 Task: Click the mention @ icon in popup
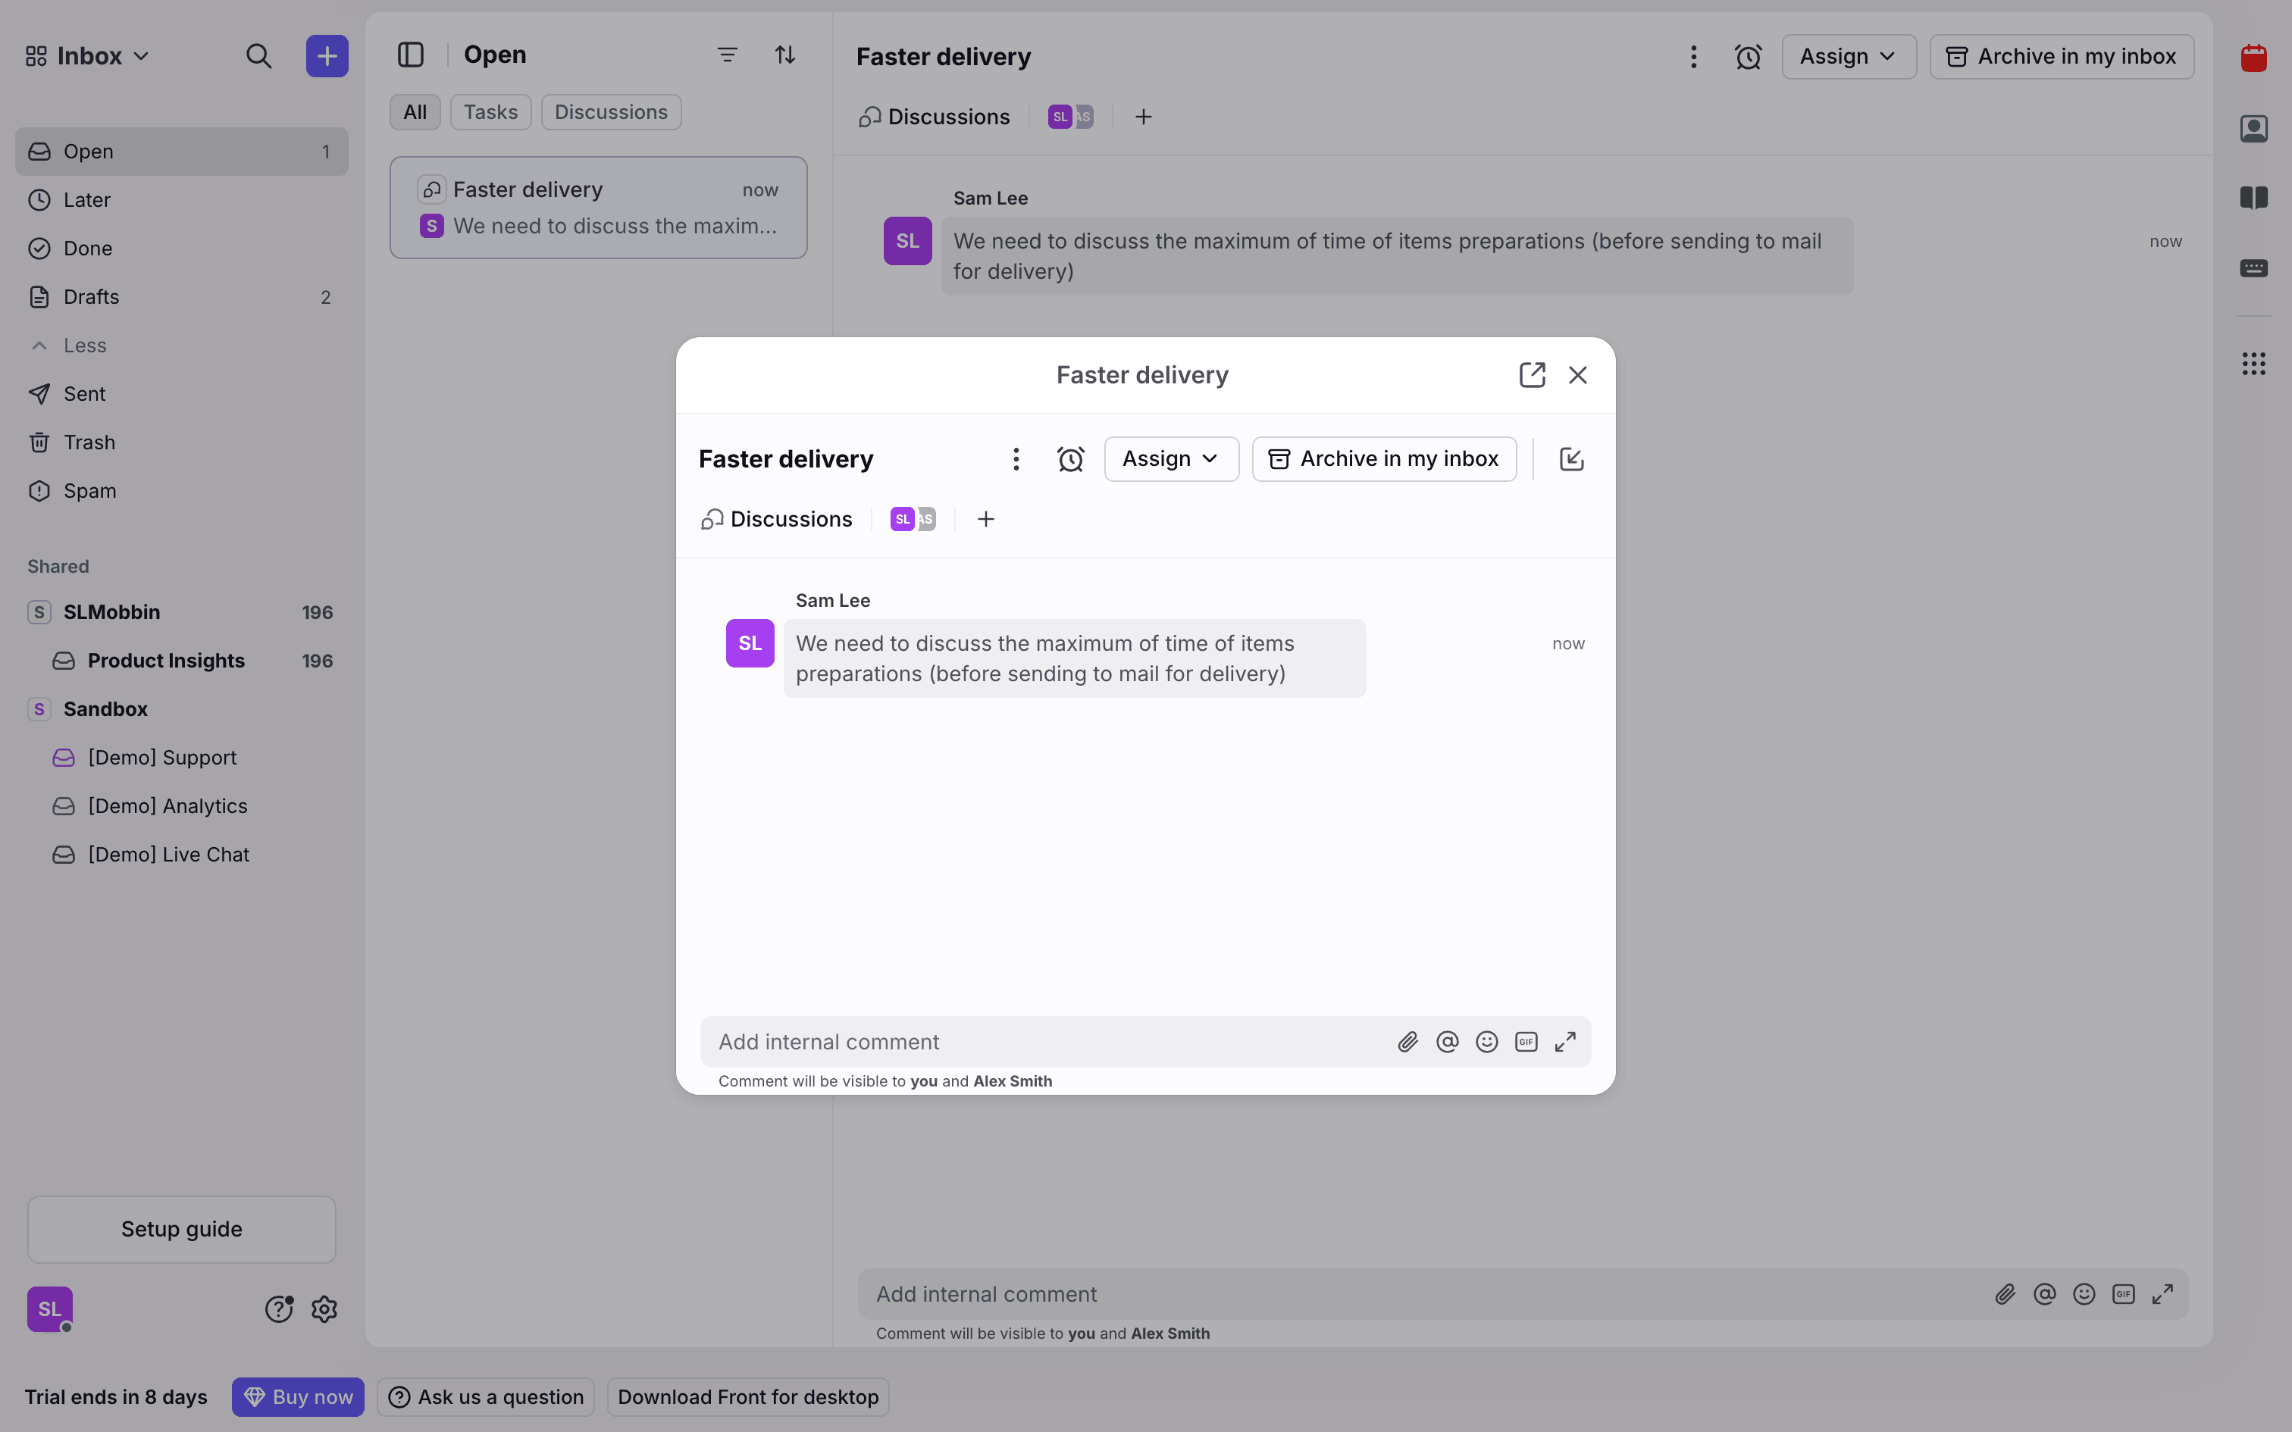coord(1447,1042)
